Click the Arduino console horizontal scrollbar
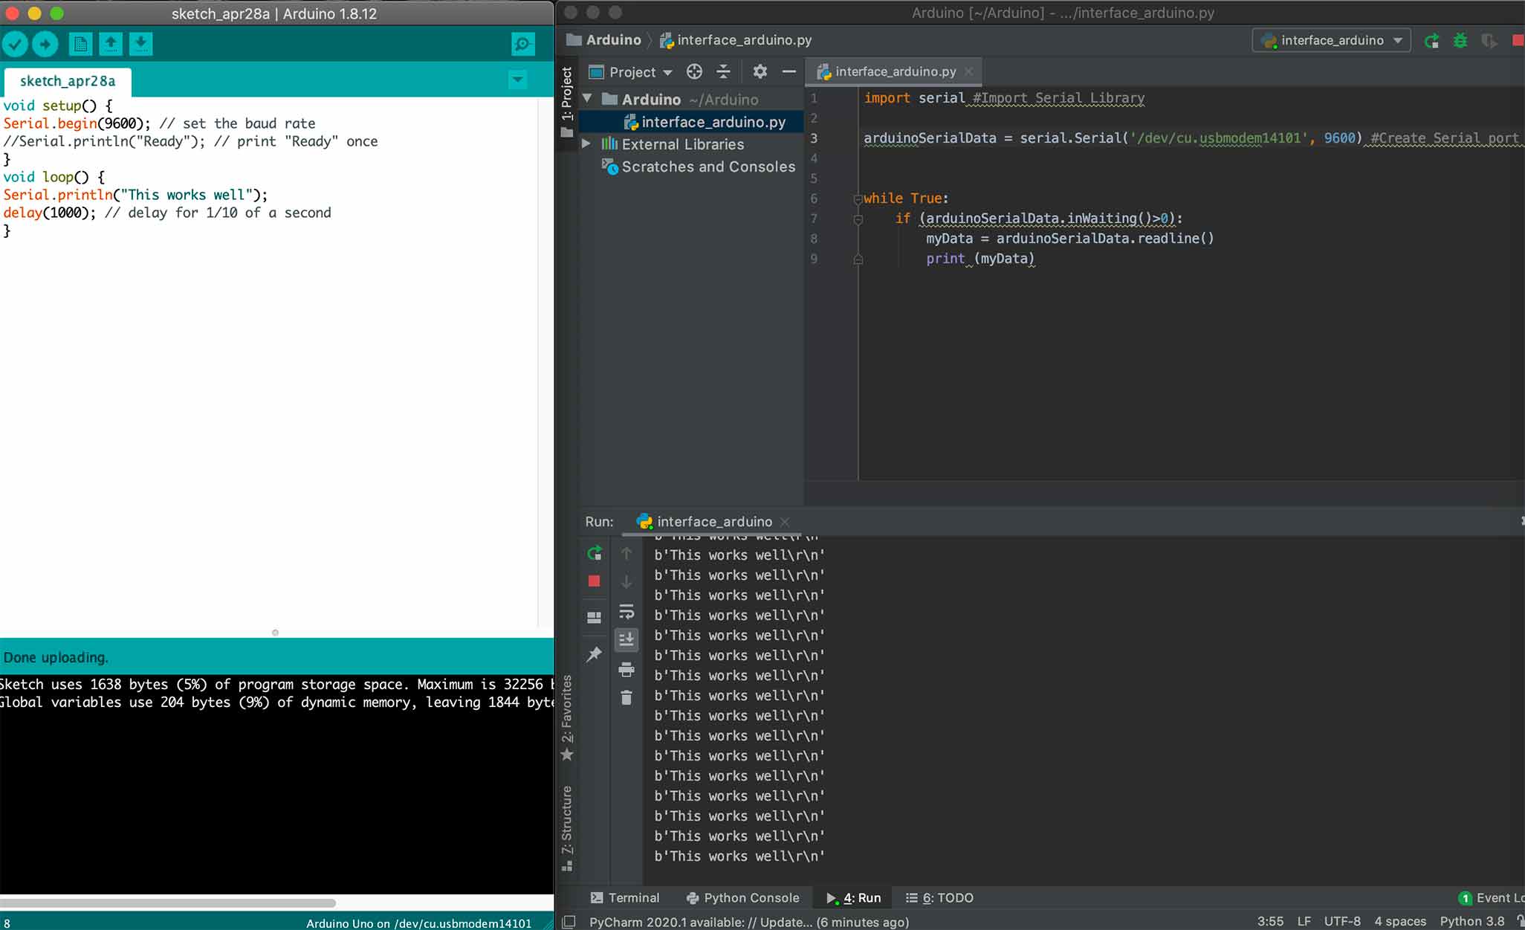The width and height of the screenshot is (1525, 930). [167, 903]
